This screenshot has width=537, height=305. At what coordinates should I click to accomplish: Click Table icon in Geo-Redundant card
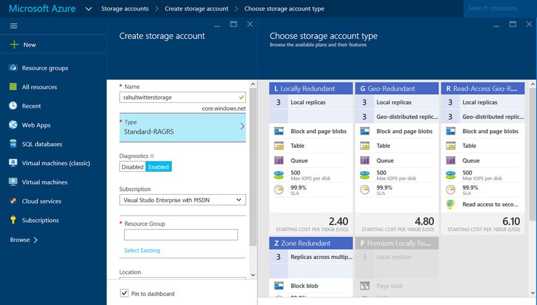coord(365,146)
